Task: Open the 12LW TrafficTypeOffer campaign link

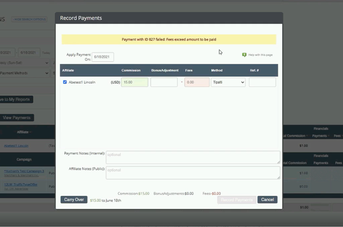Action: pyautogui.click(x=22, y=185)
